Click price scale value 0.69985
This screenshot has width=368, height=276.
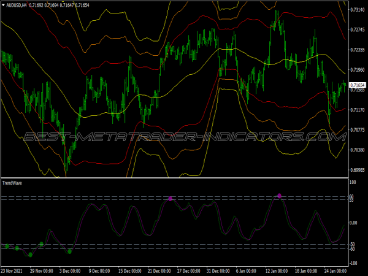click(x=358, y=170)
